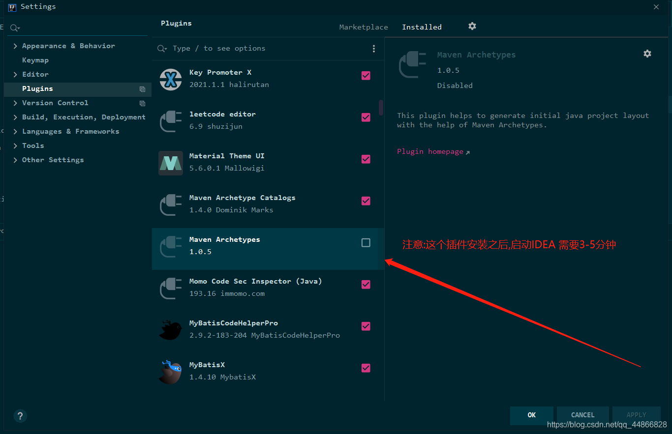Expand the Other Settings node
672x434 pixels.
click(x=15, y=160)
